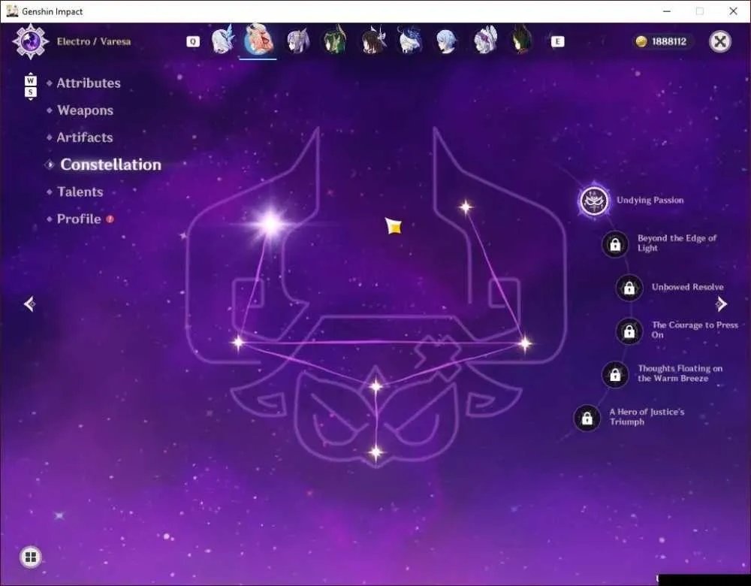Switch to the green-haired character portrait
This screenshot has width=751, height=586.
click(335, 41)
